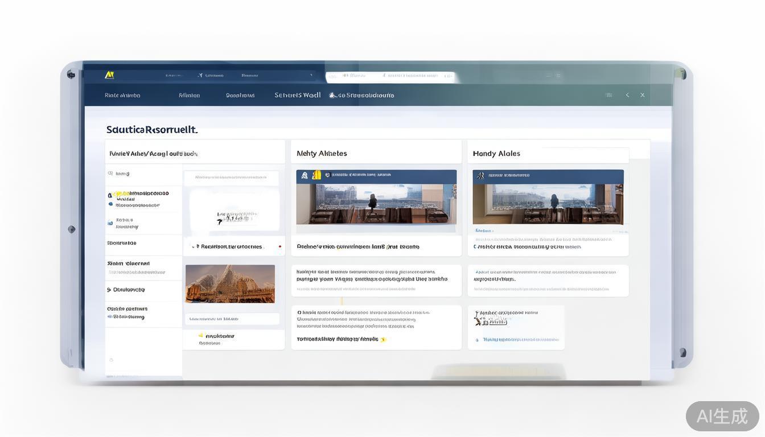The height and width of the screenshot is (437, 765).
Task: Click the small grid icon in the navigation bar
Action: tap(608, 95)
